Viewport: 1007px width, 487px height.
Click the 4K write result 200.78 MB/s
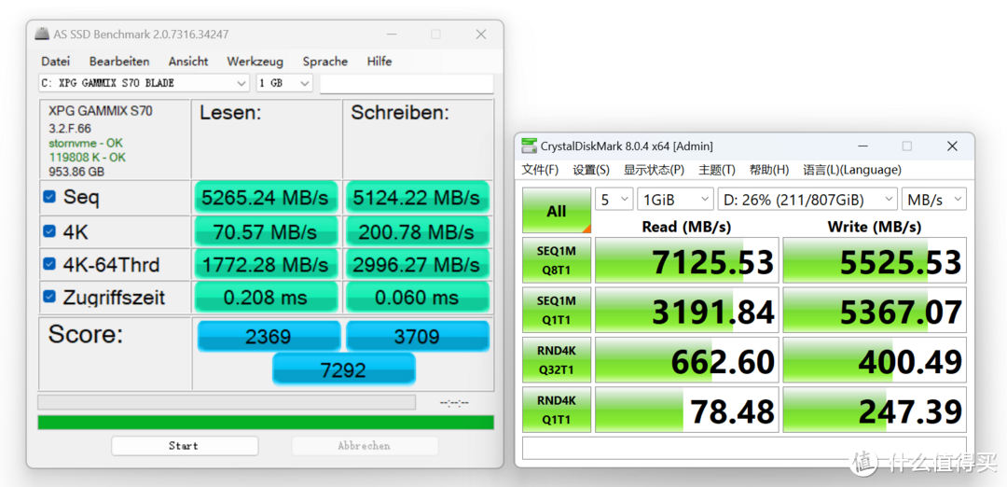(418, 230)
